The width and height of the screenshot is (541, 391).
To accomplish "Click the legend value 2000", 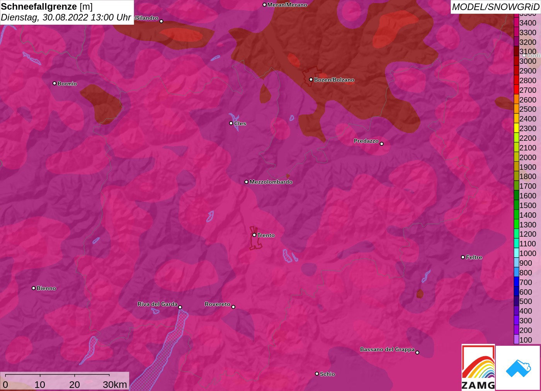I will pyautogui.click(x=528, y=157).
